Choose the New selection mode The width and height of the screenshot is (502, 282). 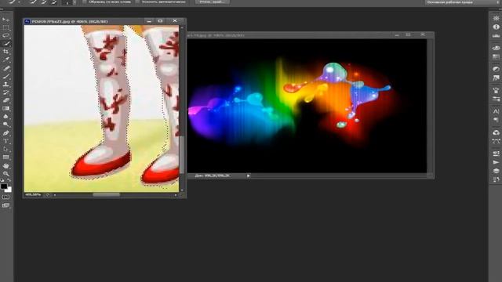pos(34,2)
